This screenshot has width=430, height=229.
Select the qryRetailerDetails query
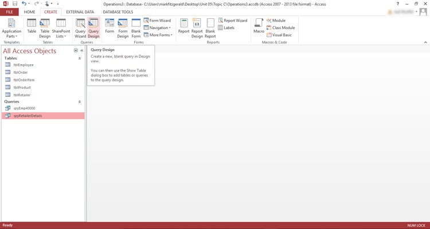(x=43, y=116)
